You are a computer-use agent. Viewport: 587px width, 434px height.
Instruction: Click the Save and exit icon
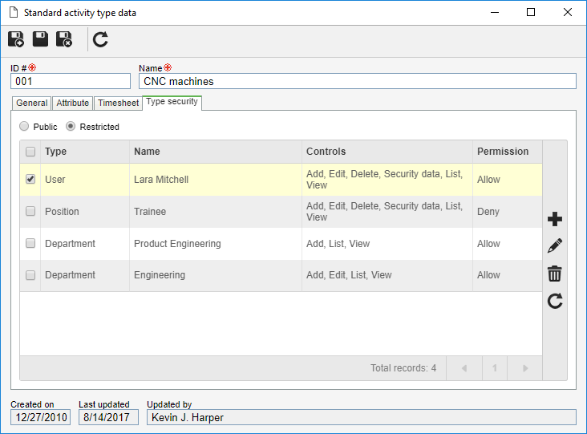[x=64, y=39]
